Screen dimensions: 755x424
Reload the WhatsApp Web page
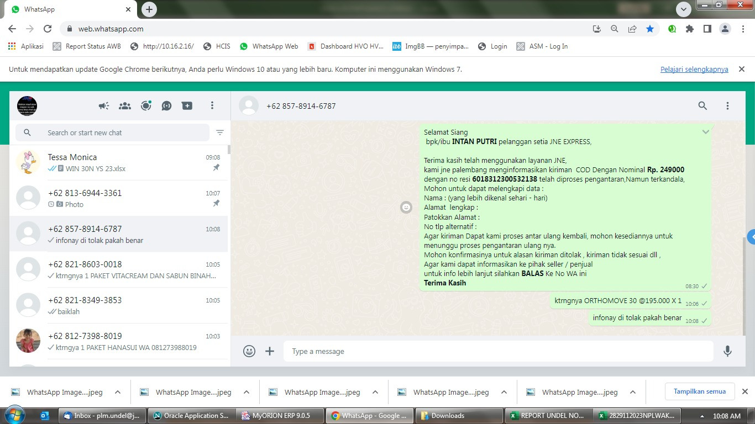tap(48, 29)
